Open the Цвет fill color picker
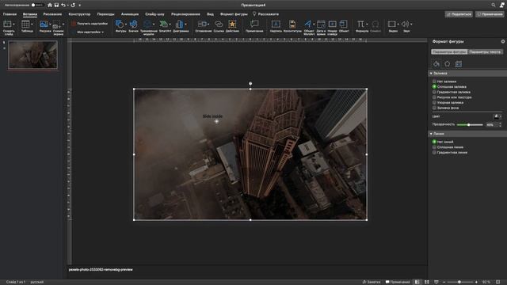 498,116
